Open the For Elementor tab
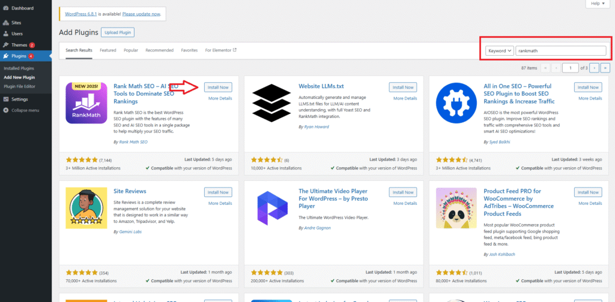 click(221, 50)
